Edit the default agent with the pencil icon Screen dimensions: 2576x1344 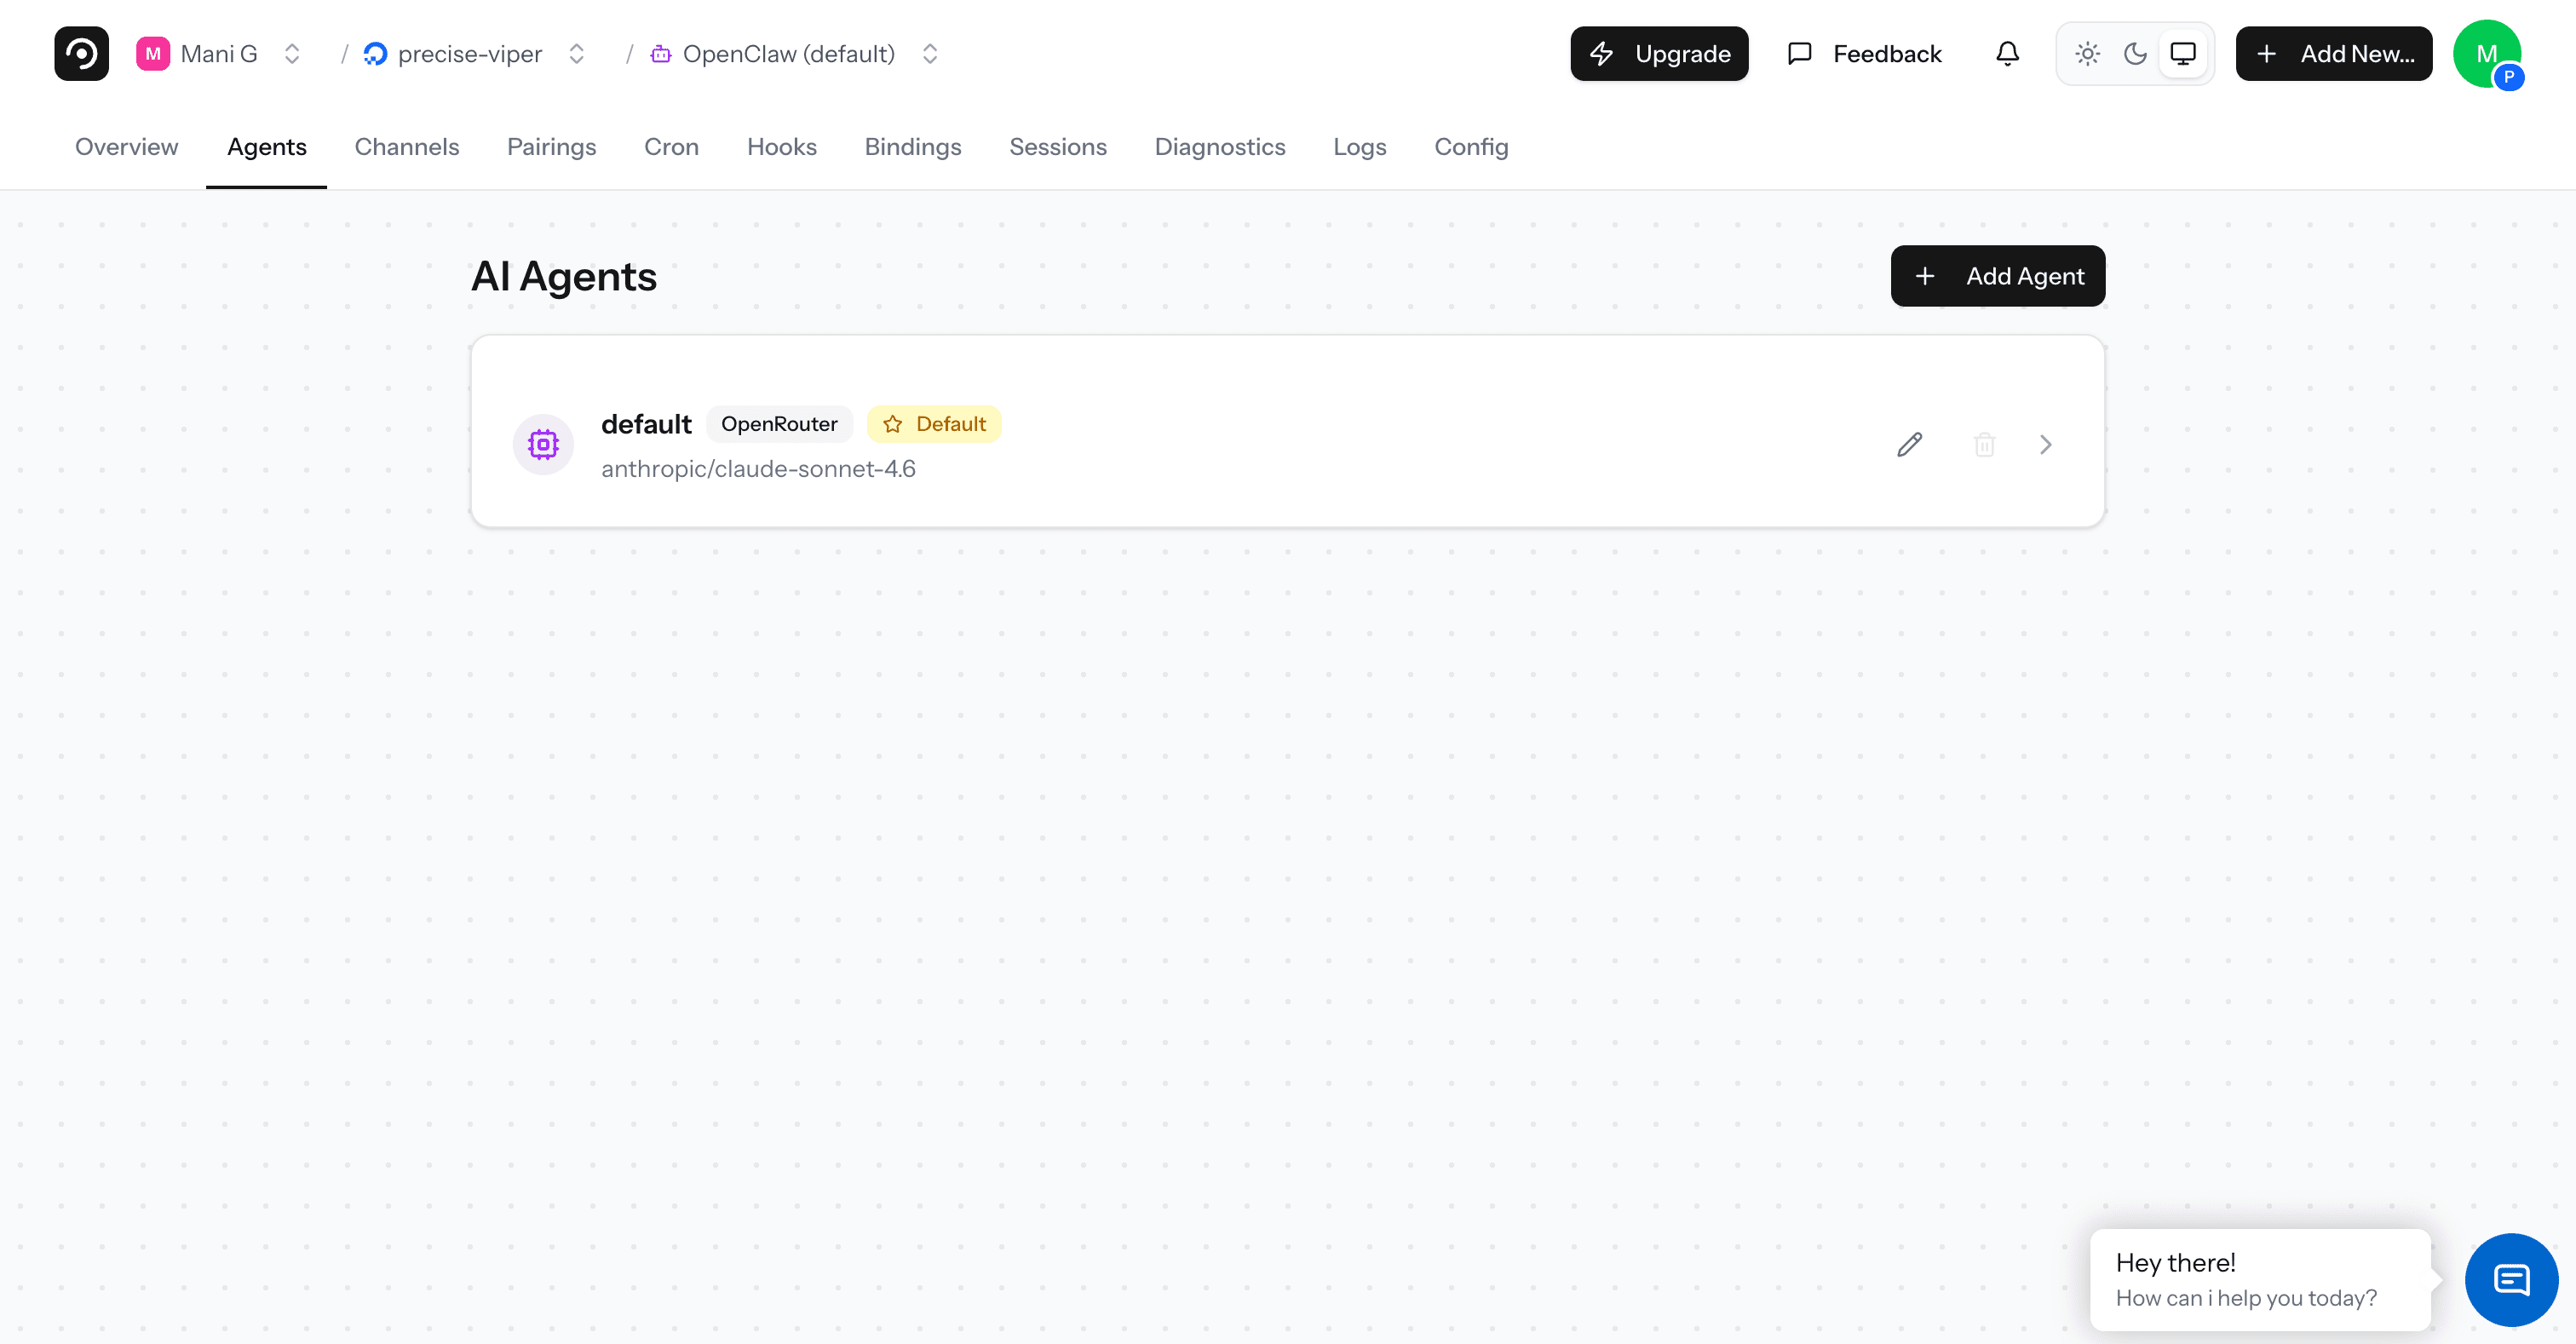tap(1909, 444)
